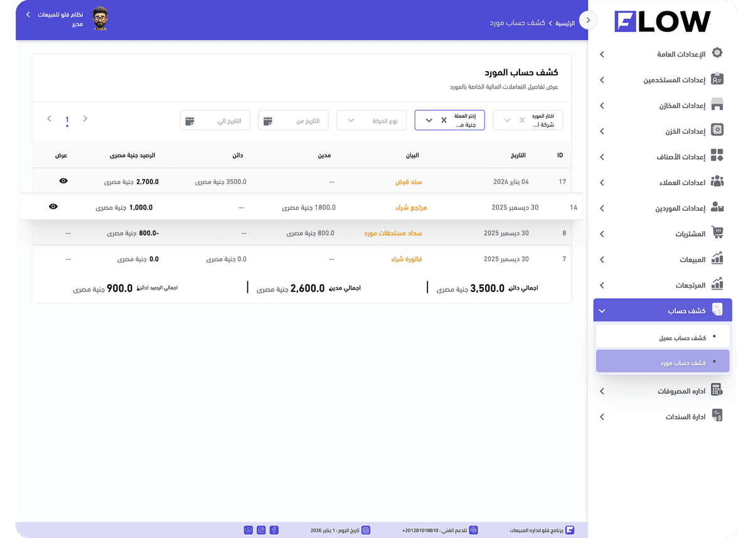
Task: Go to page 1 in pagination
Action: coord(67,119)
